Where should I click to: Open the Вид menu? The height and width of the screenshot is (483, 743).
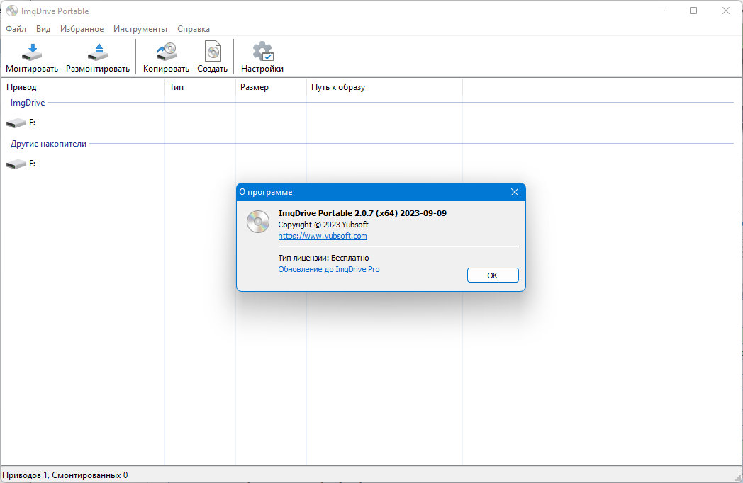pyautogui.click(x=43, y=29)
